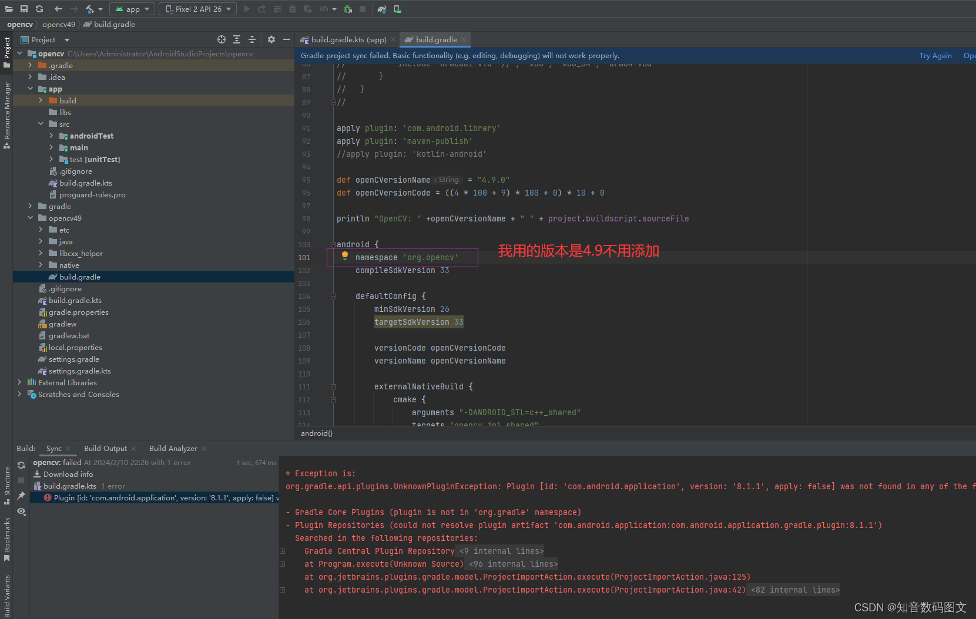Click the Sync Project with Gradle Files icon
Viewport: 976px width, 619px height.
(x=382, y=8)
